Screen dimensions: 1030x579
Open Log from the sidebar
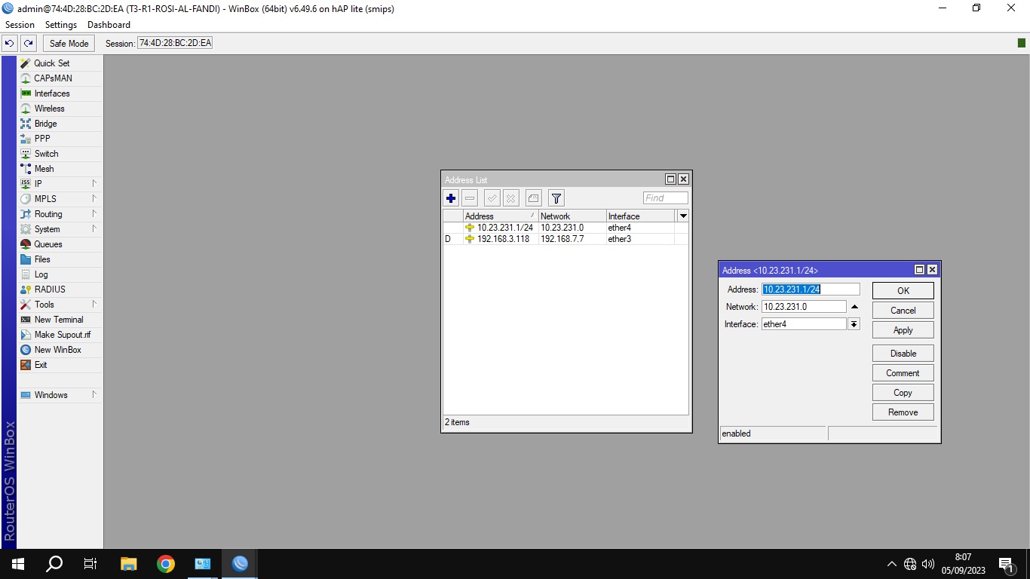click(x=60, y=274)
